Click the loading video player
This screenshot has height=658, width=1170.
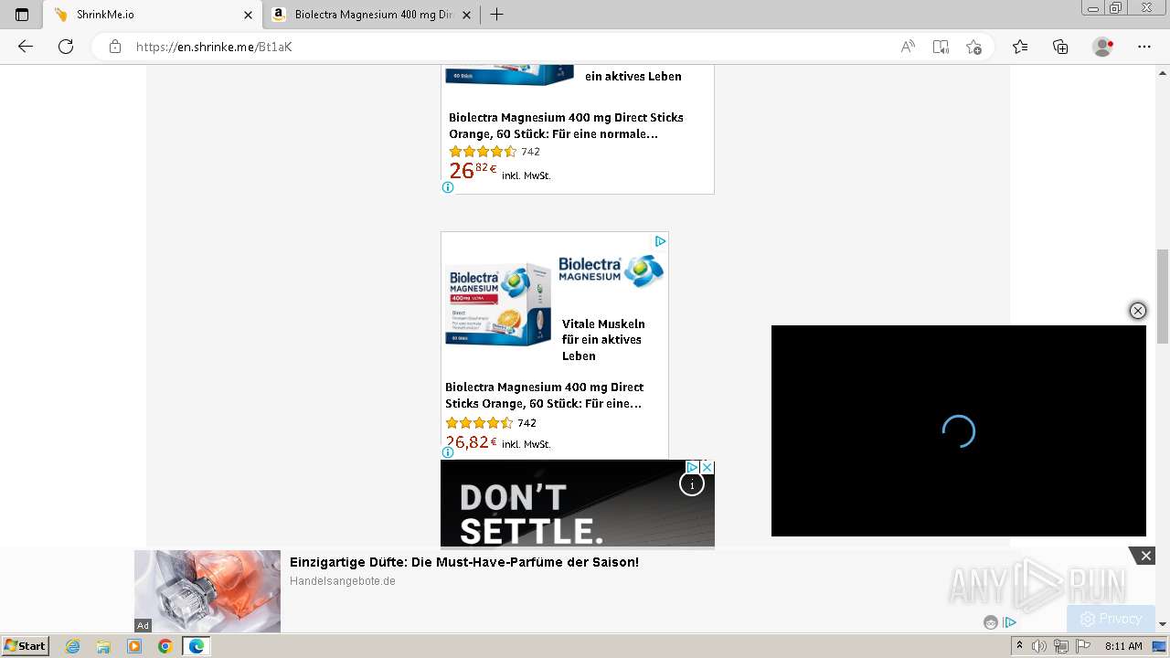point(959,430)
